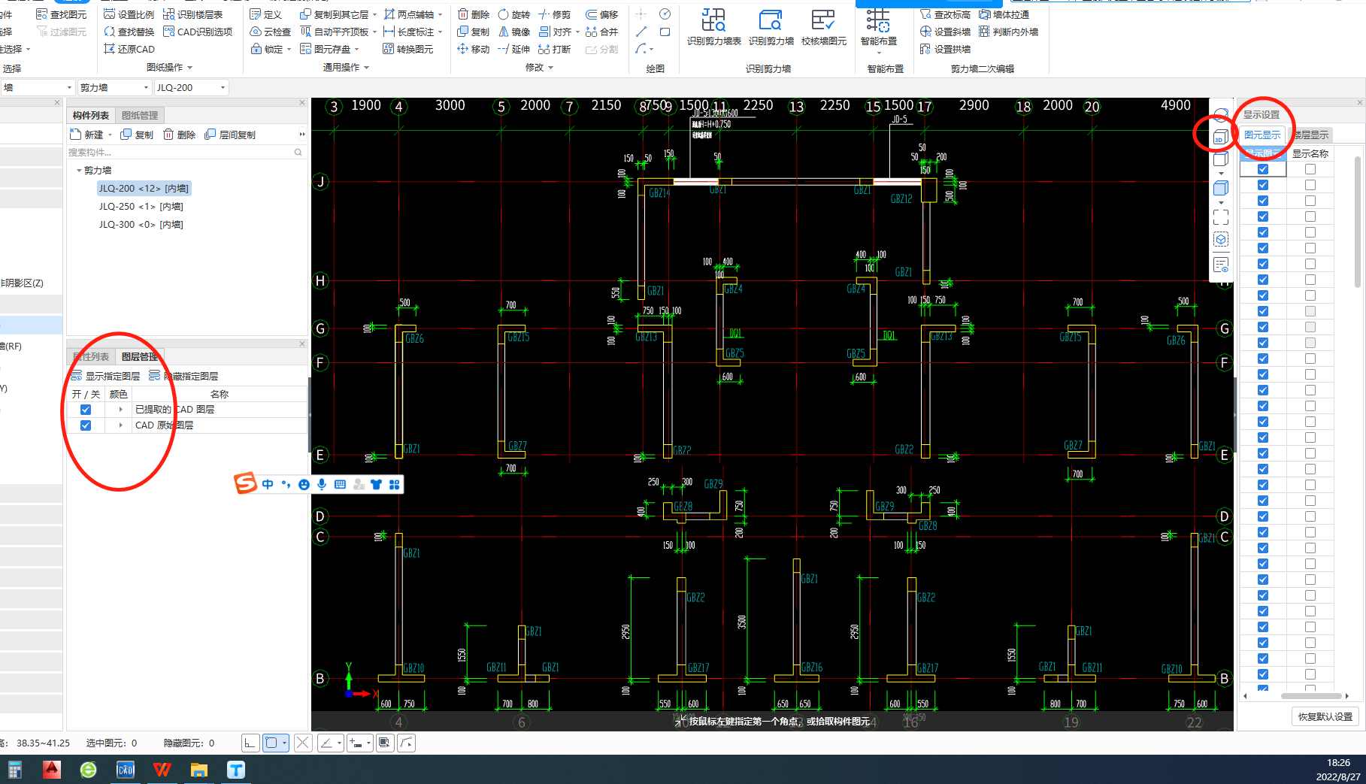Switch to the 图纸管理 tab

[x=140, y=115]
